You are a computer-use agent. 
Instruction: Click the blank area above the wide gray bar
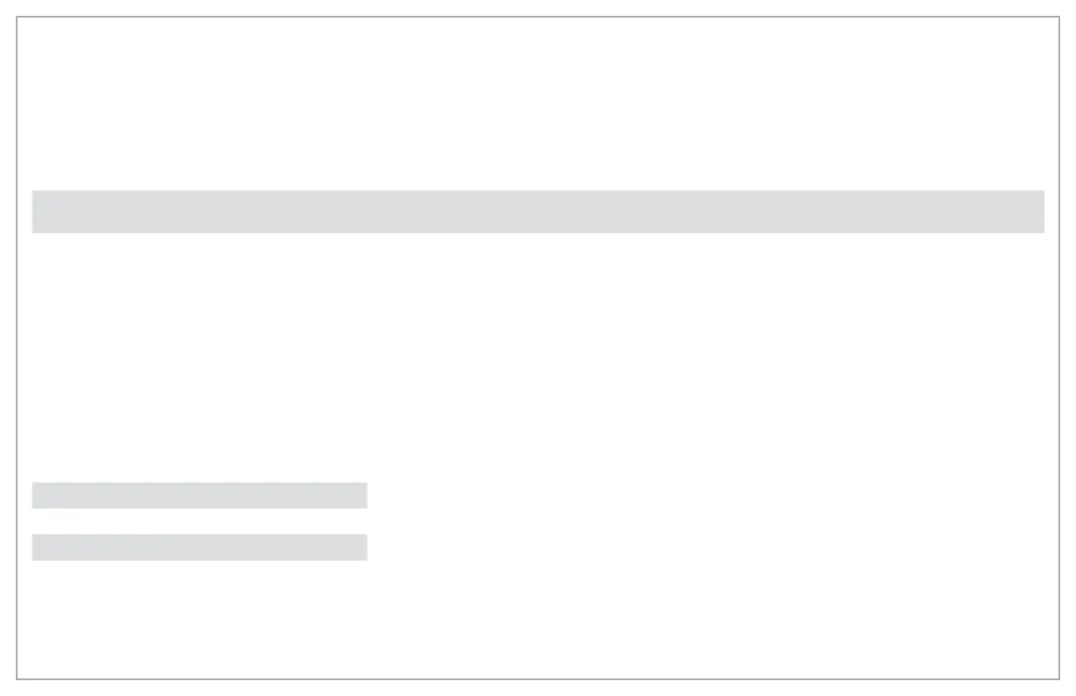click(x=538, y=104)
